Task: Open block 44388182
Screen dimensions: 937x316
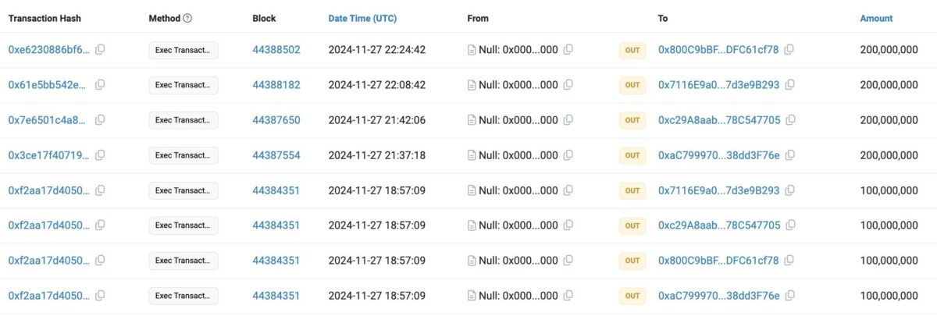Action: [276, 85]
